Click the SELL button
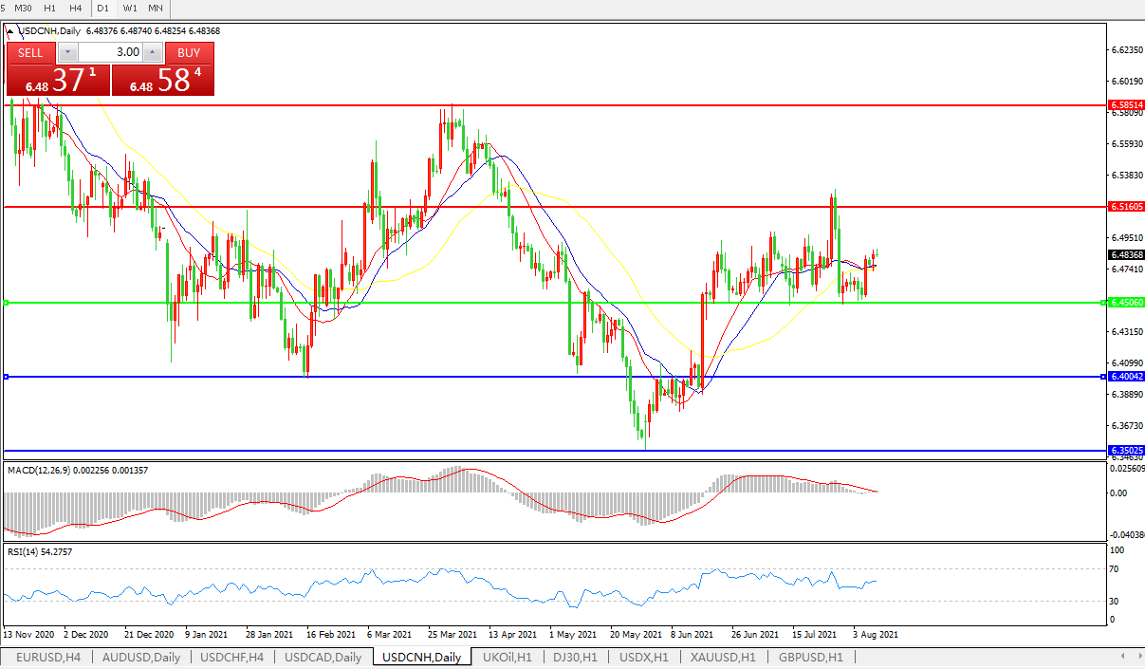This screenshot has width=1145, height=669. 30,53
